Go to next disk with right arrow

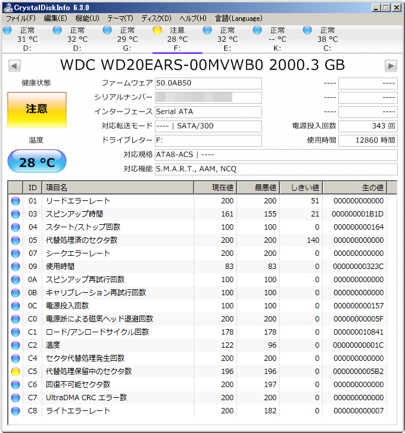(391, 66)
